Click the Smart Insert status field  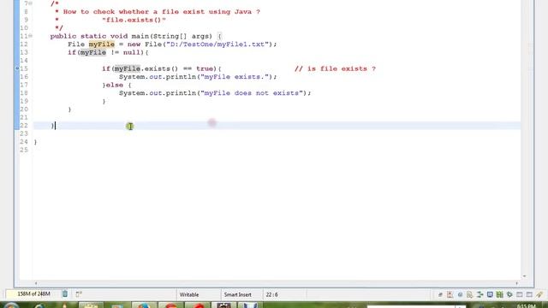238,294
